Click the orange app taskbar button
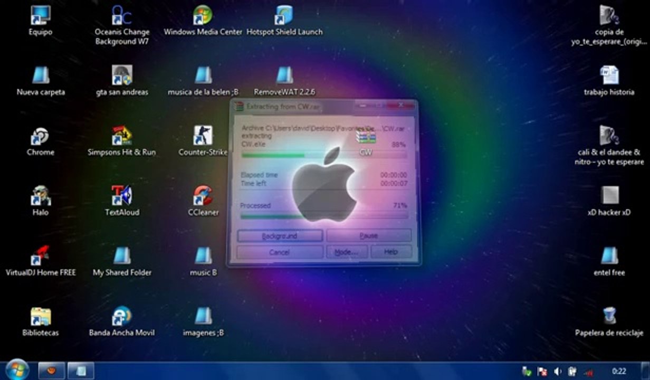This screenshot has height=380, width=650. pos(51,370)
